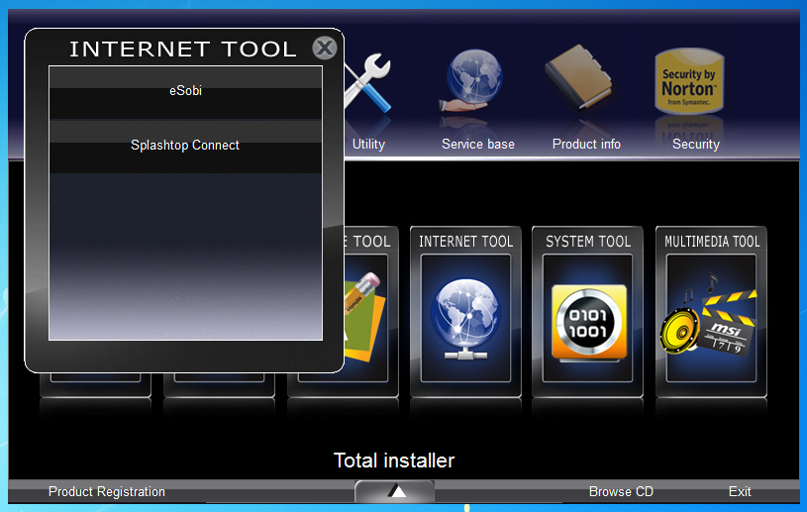Click the SYSTEM TOOL card title

click(x=588, y=242)
